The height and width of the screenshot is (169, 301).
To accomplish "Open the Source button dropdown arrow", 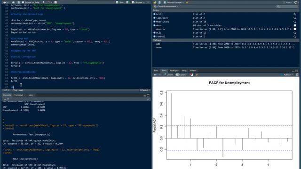I will pyautogui.click(x=144, y=2).
